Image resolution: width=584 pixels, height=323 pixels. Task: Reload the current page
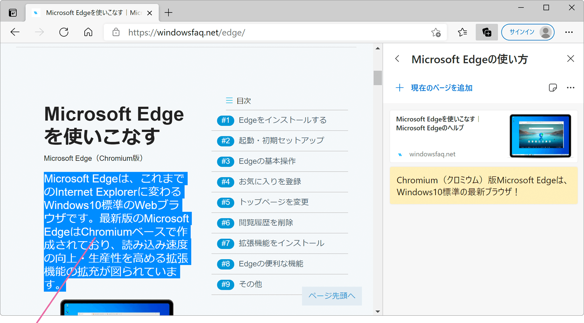(64, 32)
